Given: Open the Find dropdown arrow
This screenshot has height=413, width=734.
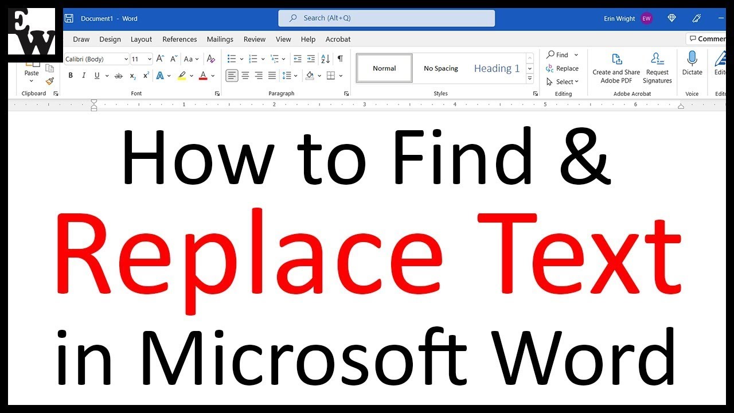Looking at the screenshot, I should point(576,55).
